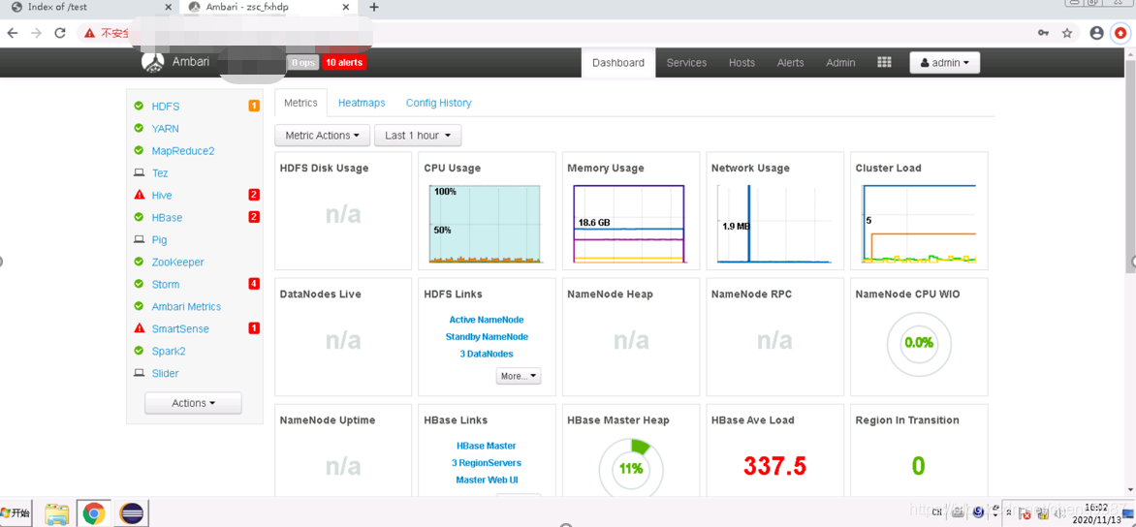Open the Metric Actions dropdown
This screenshot has height=527, width=1136.
tap(323, 136)
